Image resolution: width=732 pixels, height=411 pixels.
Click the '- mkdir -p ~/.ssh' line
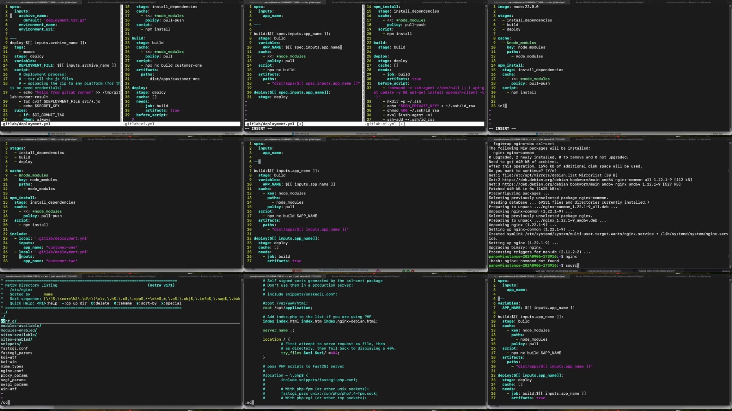coord(402,101)
